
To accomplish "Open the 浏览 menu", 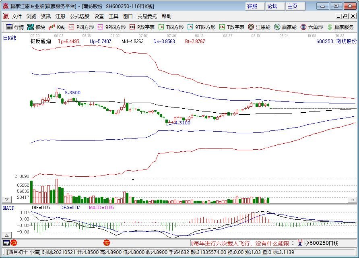I will click(x=31, y=16).
